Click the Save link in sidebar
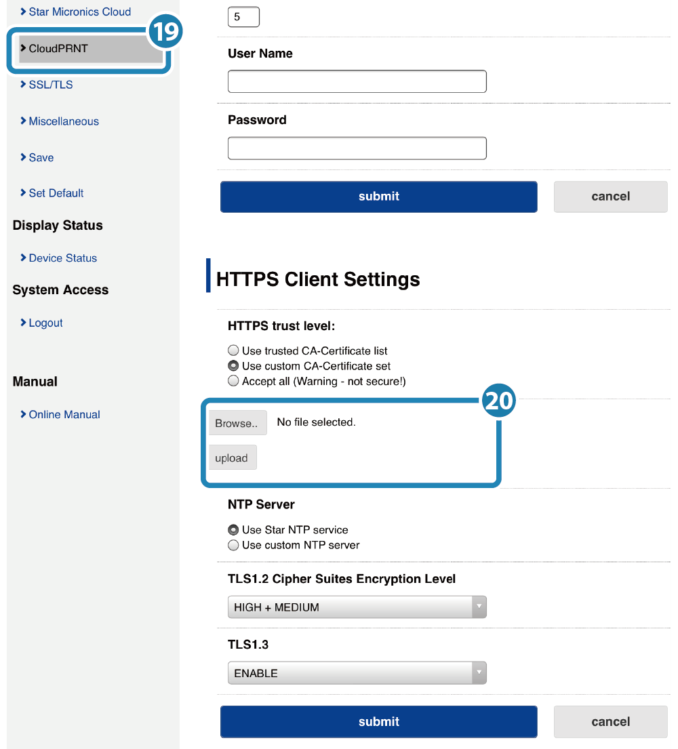Screen dimensions: 678x749 click(x=41, y=157)
